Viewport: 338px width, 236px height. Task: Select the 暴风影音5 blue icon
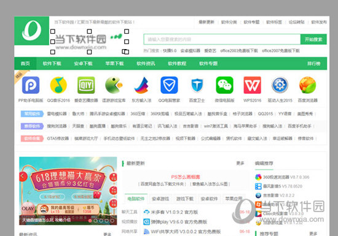(x=258, y=186)
